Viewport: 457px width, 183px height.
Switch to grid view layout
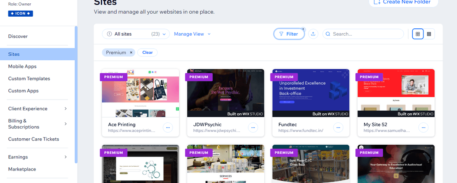[x=418, y=34]
